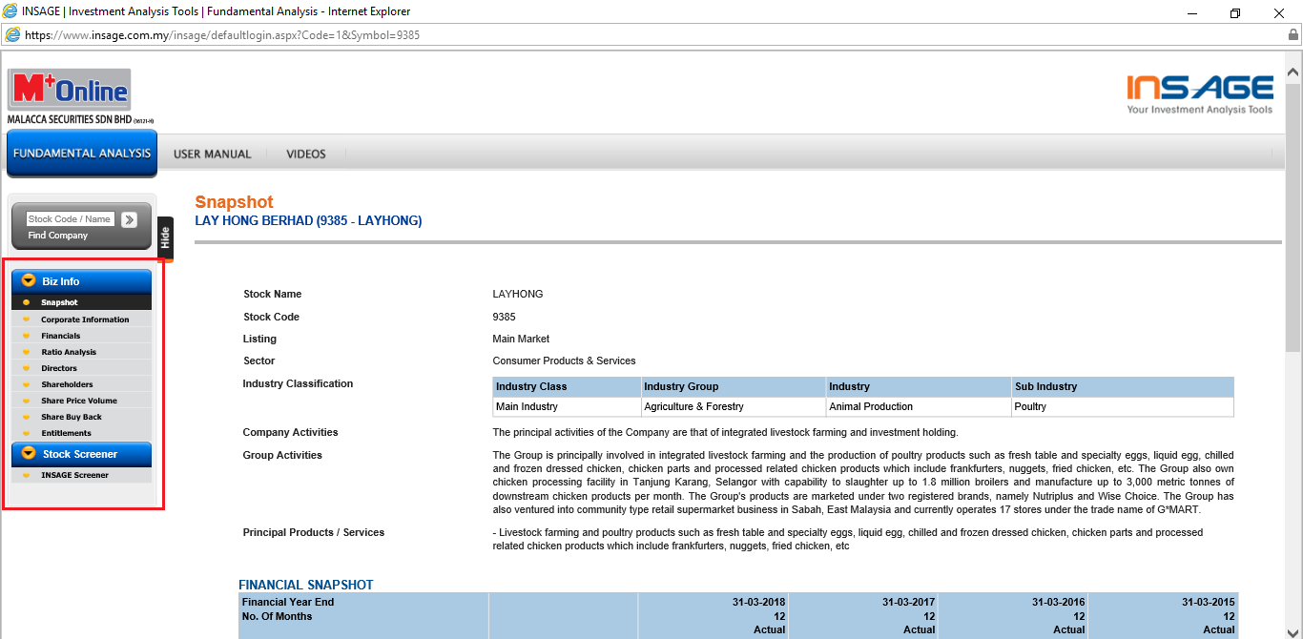1303x639 pixels.
Task: Type in the Stock Code / Name field
Action: pos(70,219)
